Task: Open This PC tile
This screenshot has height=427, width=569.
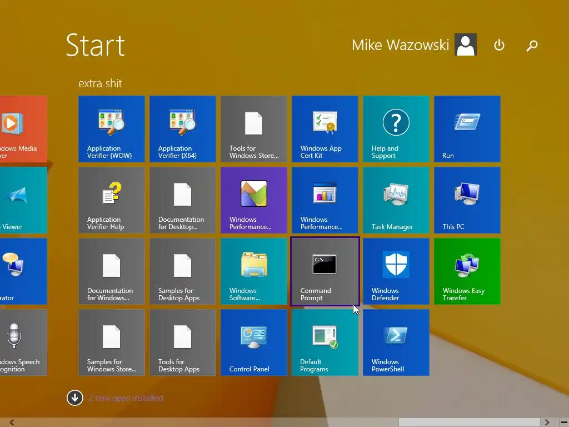Action: point(467,200)
